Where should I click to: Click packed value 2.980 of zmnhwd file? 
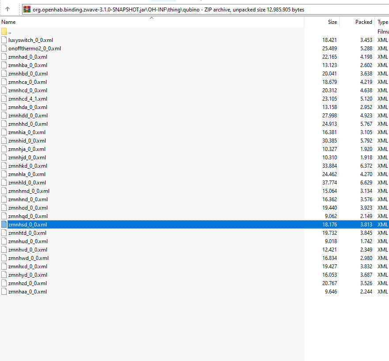pos(366,258)
